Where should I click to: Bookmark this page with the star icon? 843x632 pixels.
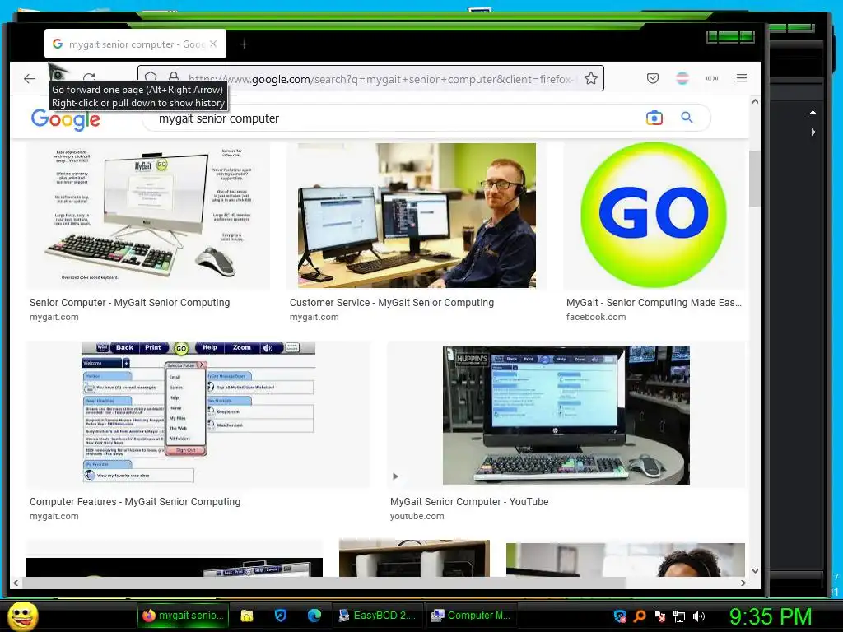(x=591, y=78)
